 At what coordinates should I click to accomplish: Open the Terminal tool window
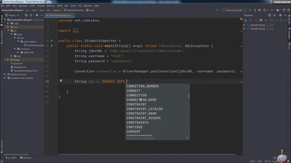[x=25, y=158]
